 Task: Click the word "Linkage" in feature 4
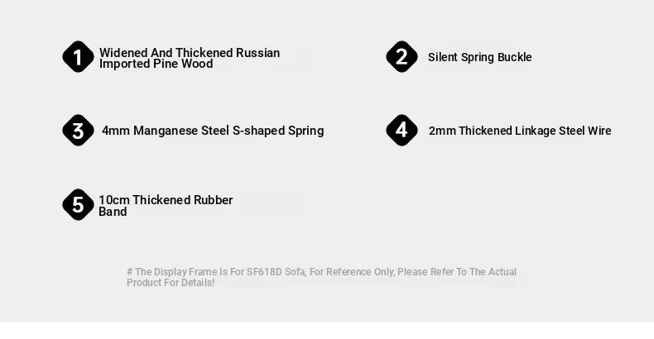pos(535,131)
